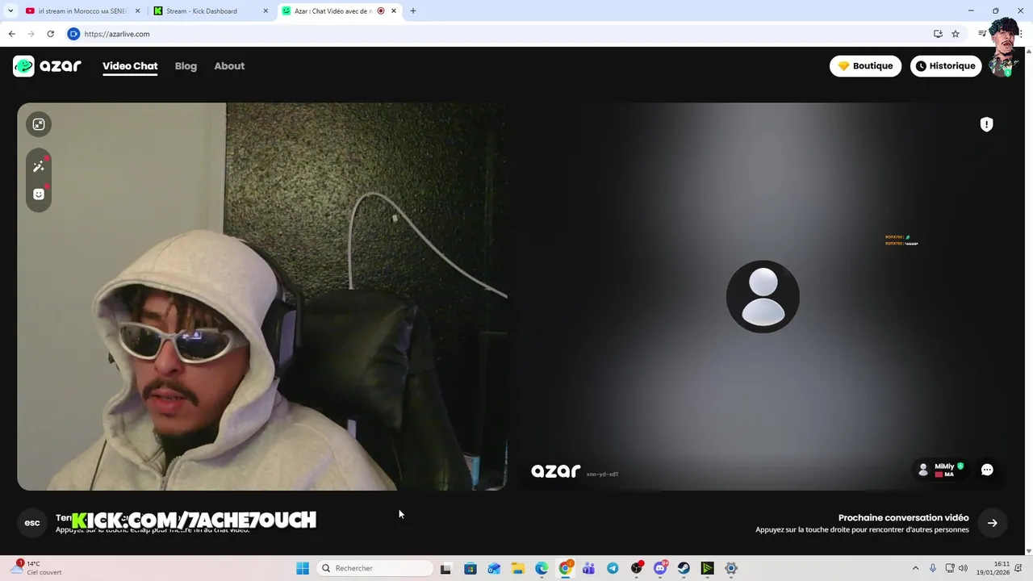Click the Rechercher taskbar search box
The height and width of the screenshot is (581, 1033).
[376, 568]
